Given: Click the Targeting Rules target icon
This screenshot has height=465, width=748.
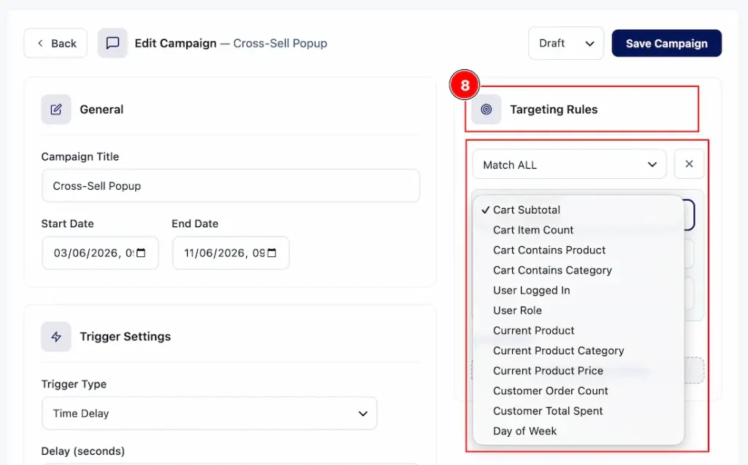Looking at the screenshot, I should click(x=486, y=109).
